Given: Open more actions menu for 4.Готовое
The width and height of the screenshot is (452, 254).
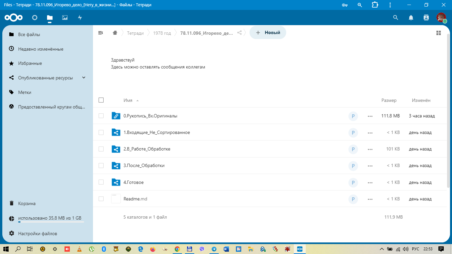Looking at the screenshot, I should click(370, 183).
